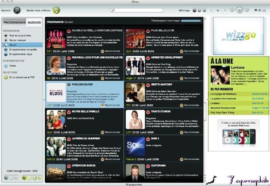
Task: Open the Grey's Anatomy thumbnail
Action: pyautogui.click(x=135, y=93)
